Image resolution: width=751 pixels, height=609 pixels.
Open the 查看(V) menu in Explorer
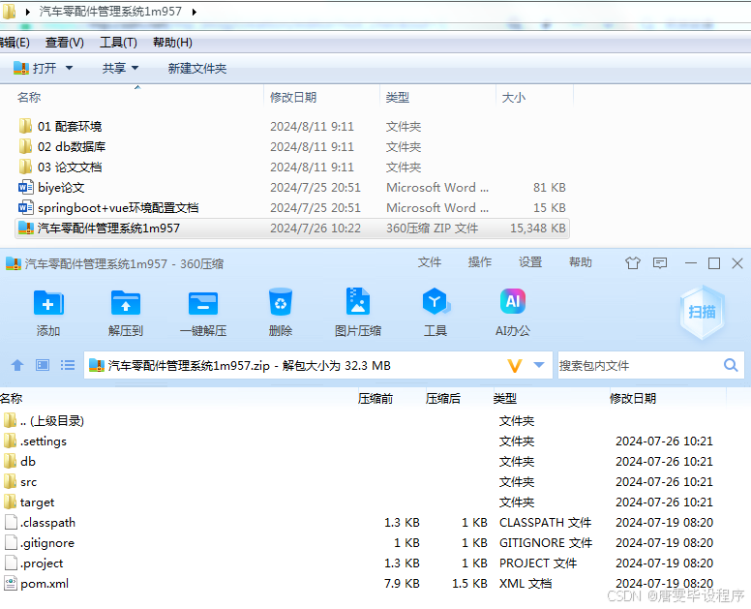pos(64,43)
